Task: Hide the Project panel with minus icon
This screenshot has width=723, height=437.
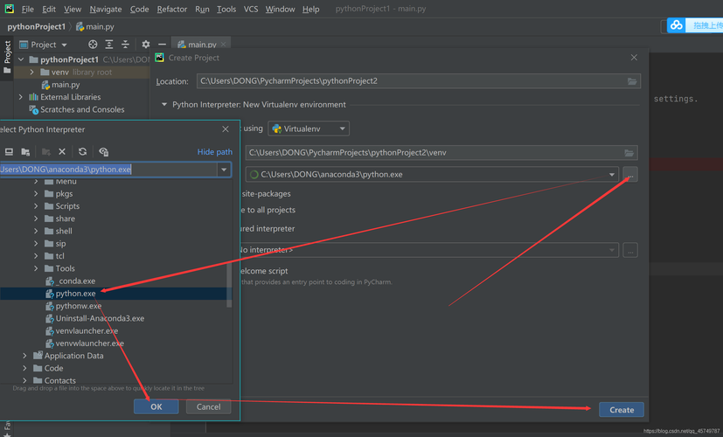Action: [x=162, y=45]
